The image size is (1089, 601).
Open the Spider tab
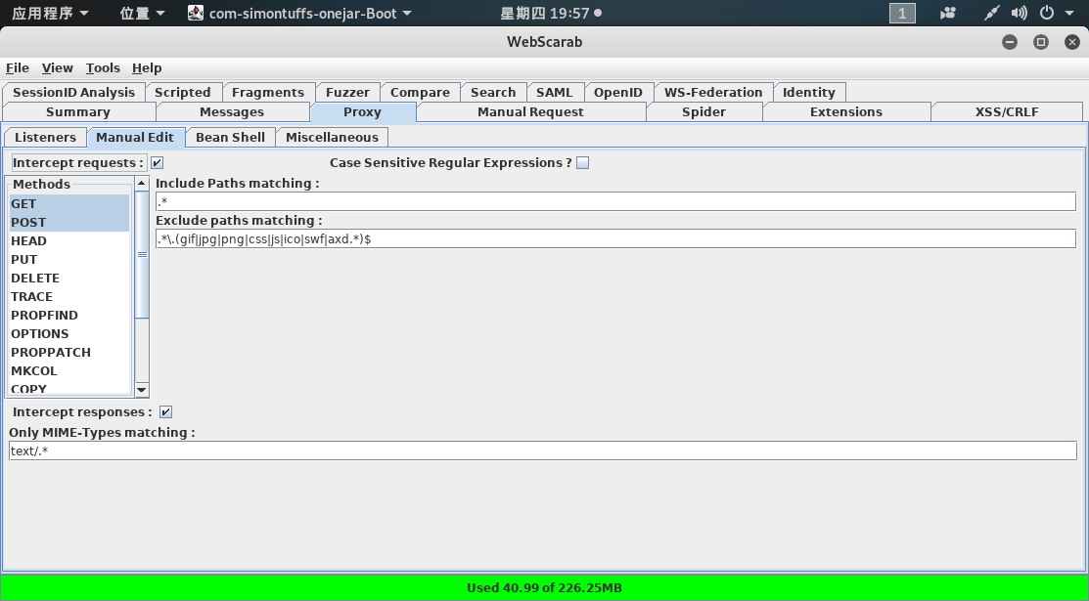[703, 111]
